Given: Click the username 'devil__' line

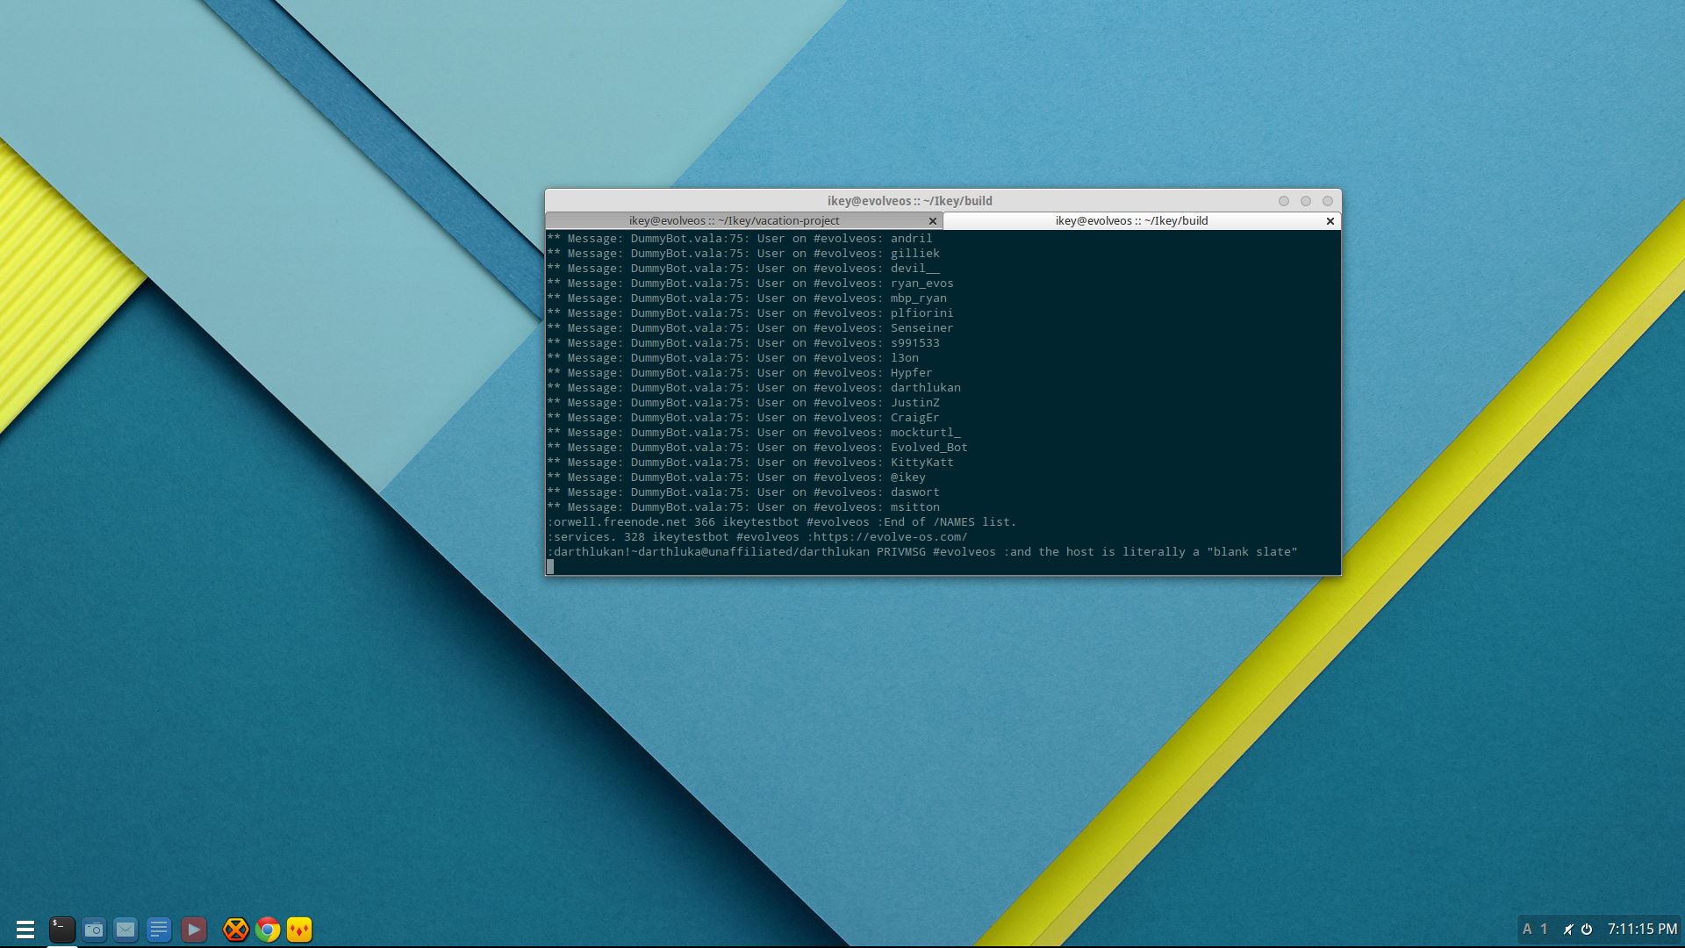Looking at the screenshot, I should click(x=914, y=269).
